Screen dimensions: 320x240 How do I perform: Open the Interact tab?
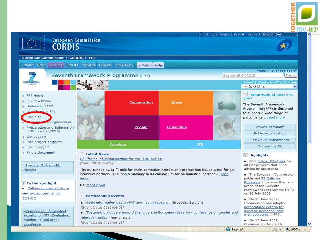tap(144, 65)
